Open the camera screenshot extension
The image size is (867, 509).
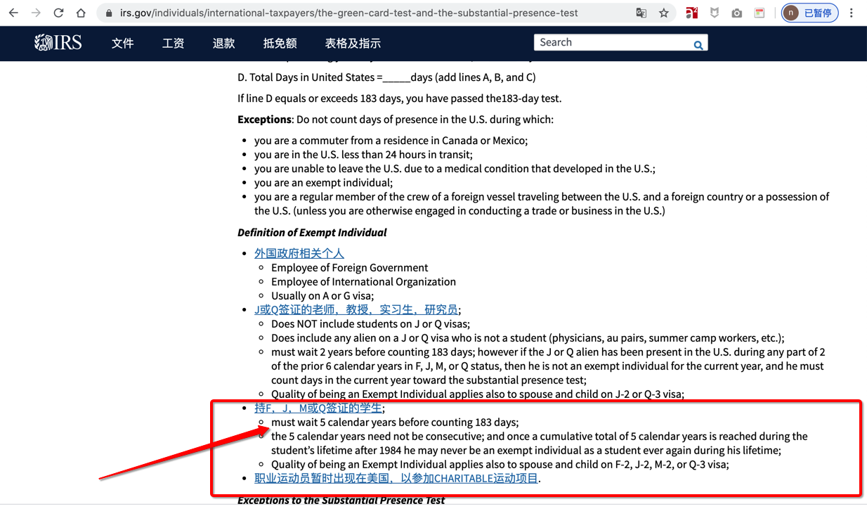click(x=736, y=13)
